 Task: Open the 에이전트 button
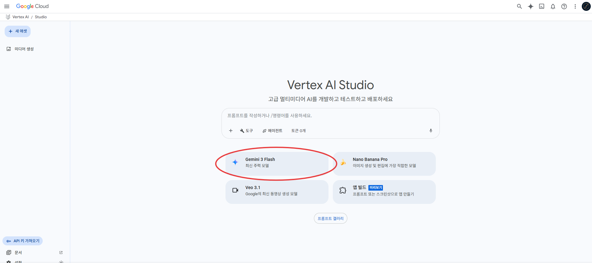[x=272, y=131]
